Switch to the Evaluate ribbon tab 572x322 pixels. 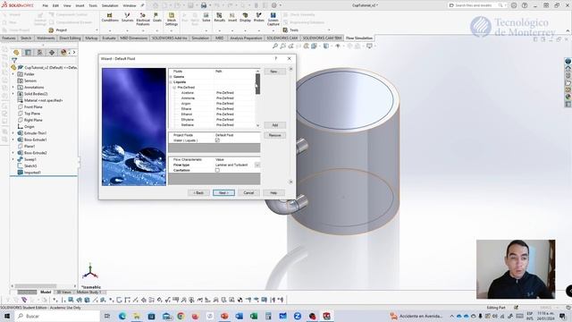[109, 38]
